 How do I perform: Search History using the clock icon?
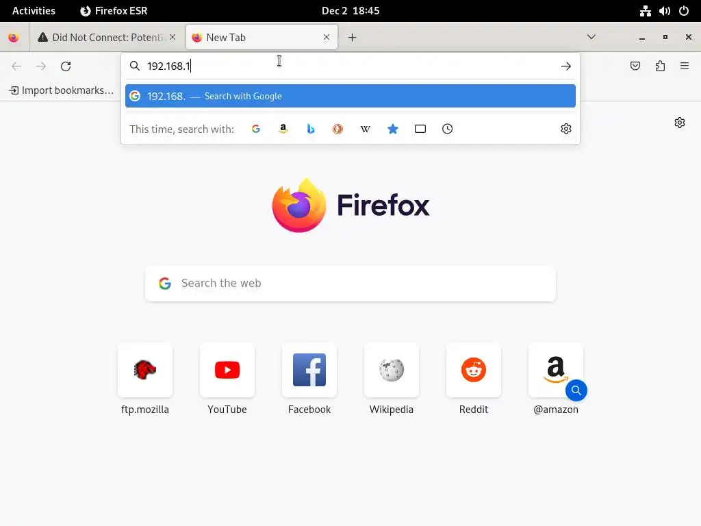[448, 129]
